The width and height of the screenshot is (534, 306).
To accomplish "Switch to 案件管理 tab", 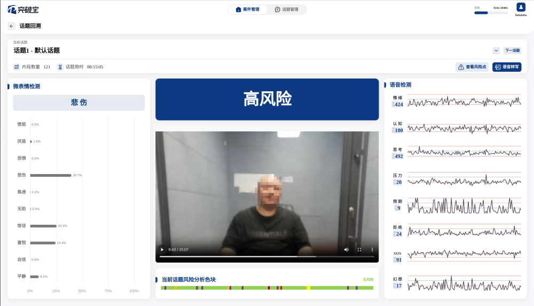I will [x=248, y=10].
